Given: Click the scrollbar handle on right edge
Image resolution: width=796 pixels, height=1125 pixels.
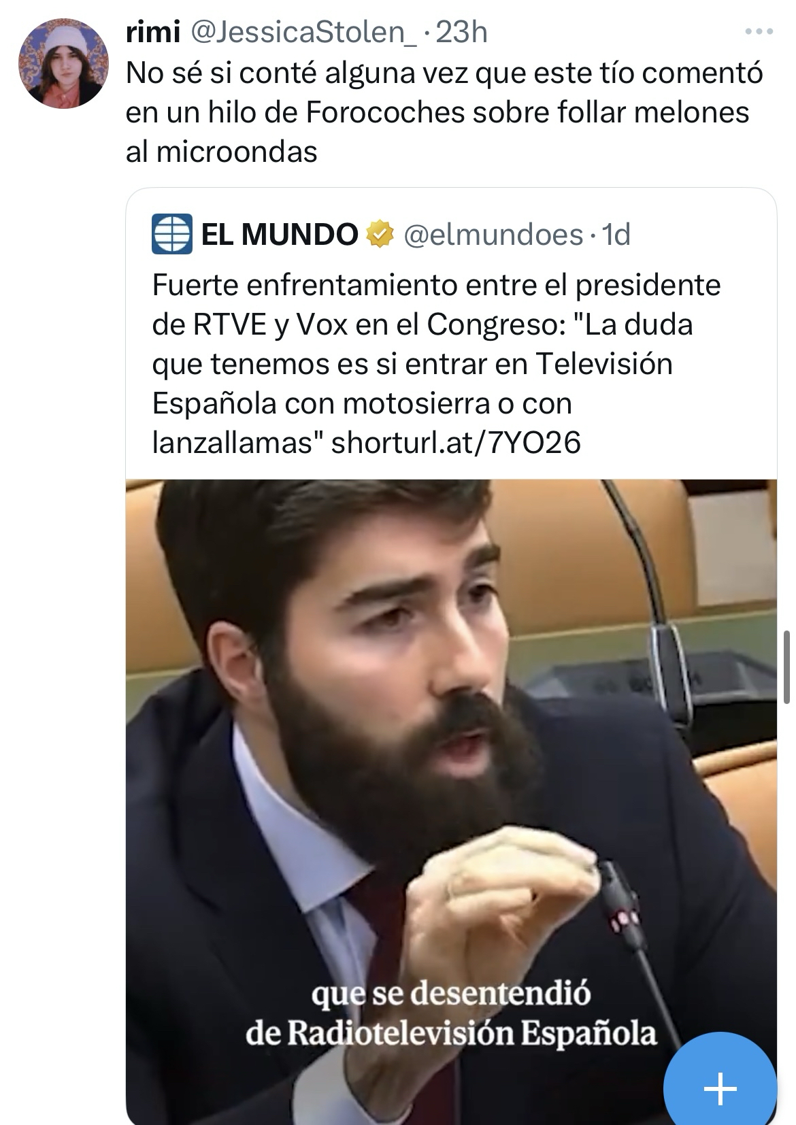Looking at the screenshot, I should [786, 667].
